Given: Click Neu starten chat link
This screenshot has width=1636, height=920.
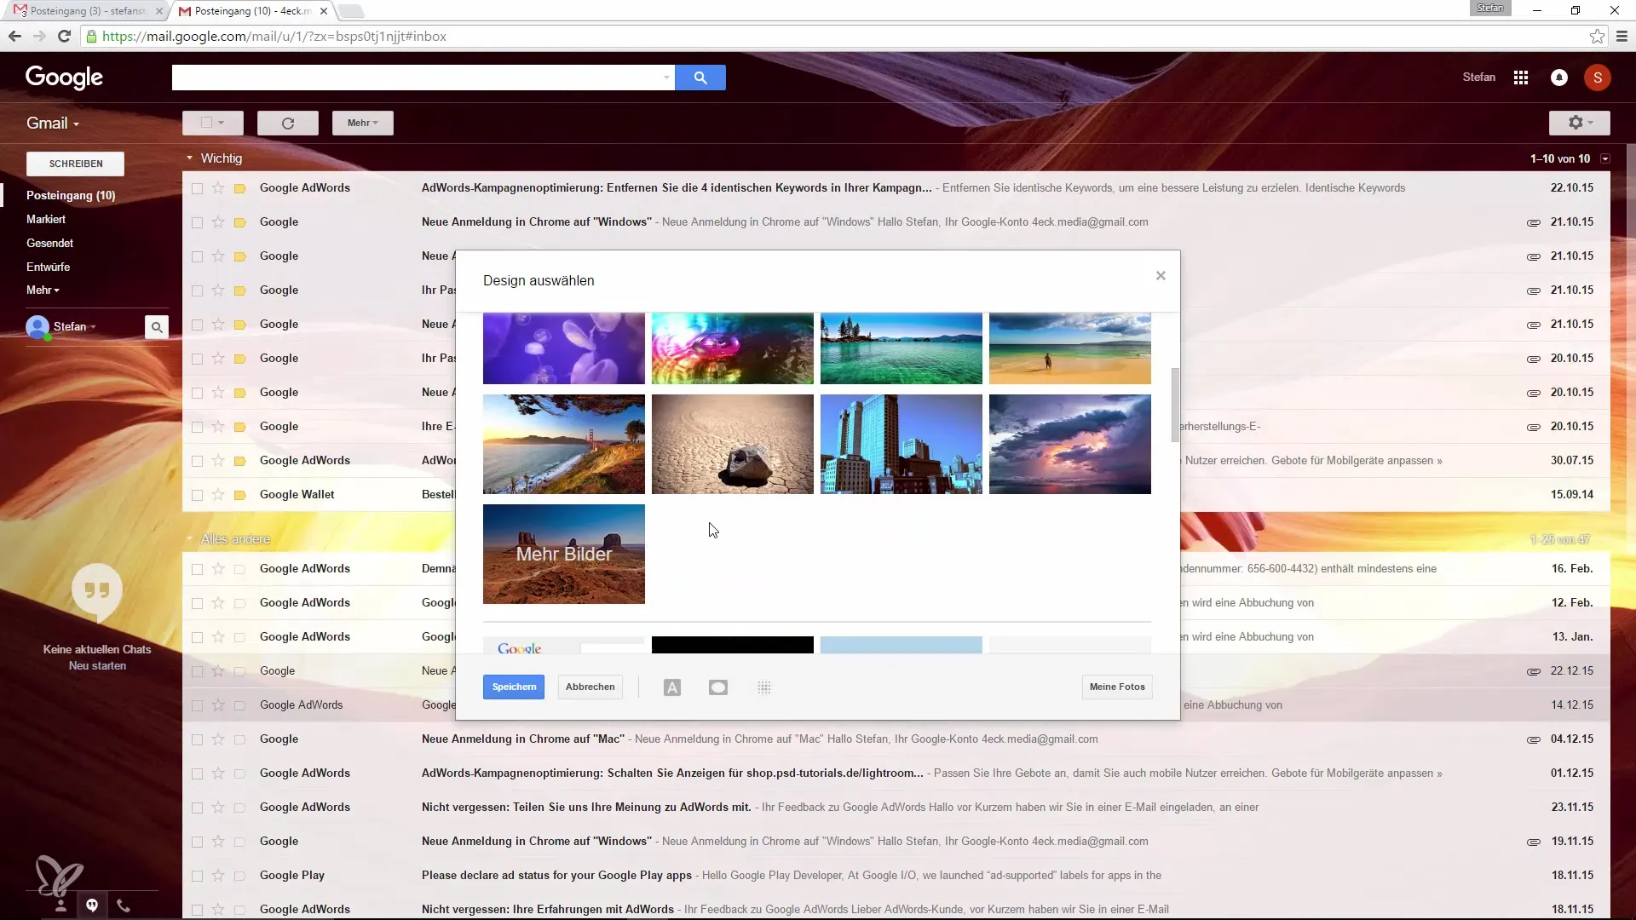Looking at the screenshot, I should click(x=97, y=666).
